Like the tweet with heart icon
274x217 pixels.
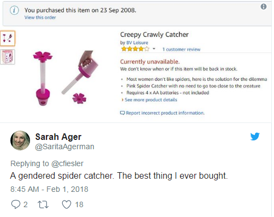tap(67, 204)
